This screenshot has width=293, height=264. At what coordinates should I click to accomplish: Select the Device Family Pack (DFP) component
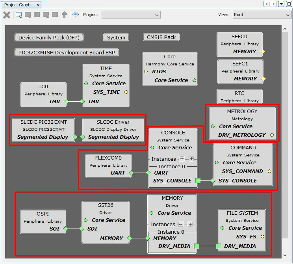click(x=49, y=37)
